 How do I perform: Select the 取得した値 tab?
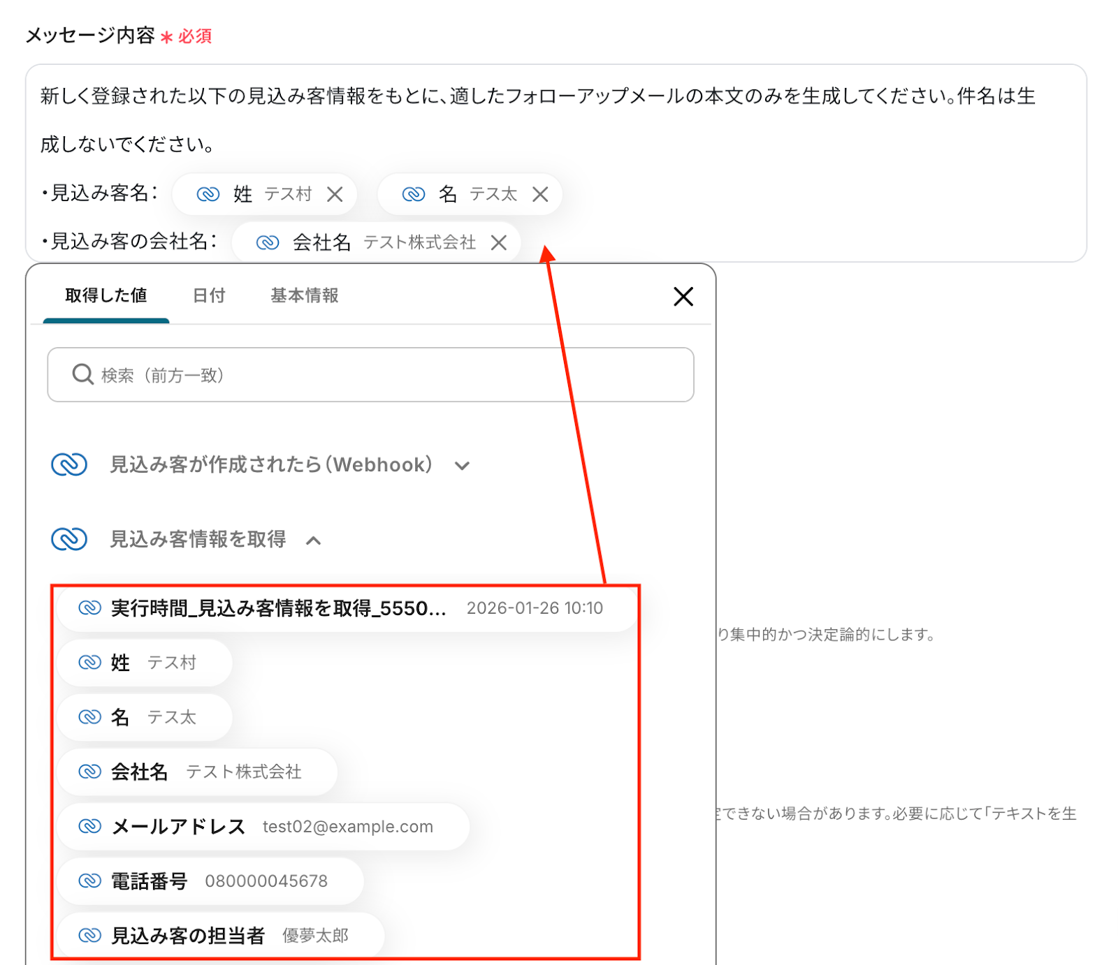(x=106, y=296)
